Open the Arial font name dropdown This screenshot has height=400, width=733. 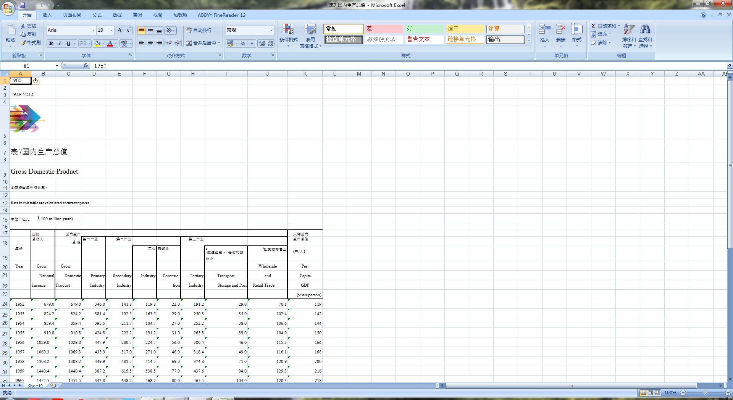point(94,30)
